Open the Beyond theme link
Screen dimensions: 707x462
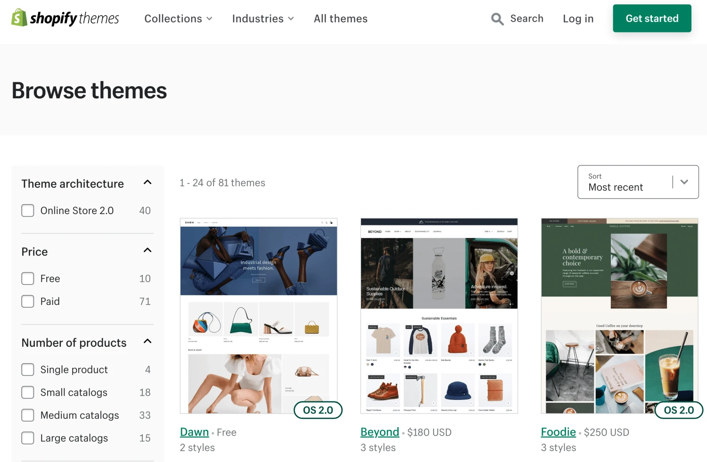coord(379,432)
